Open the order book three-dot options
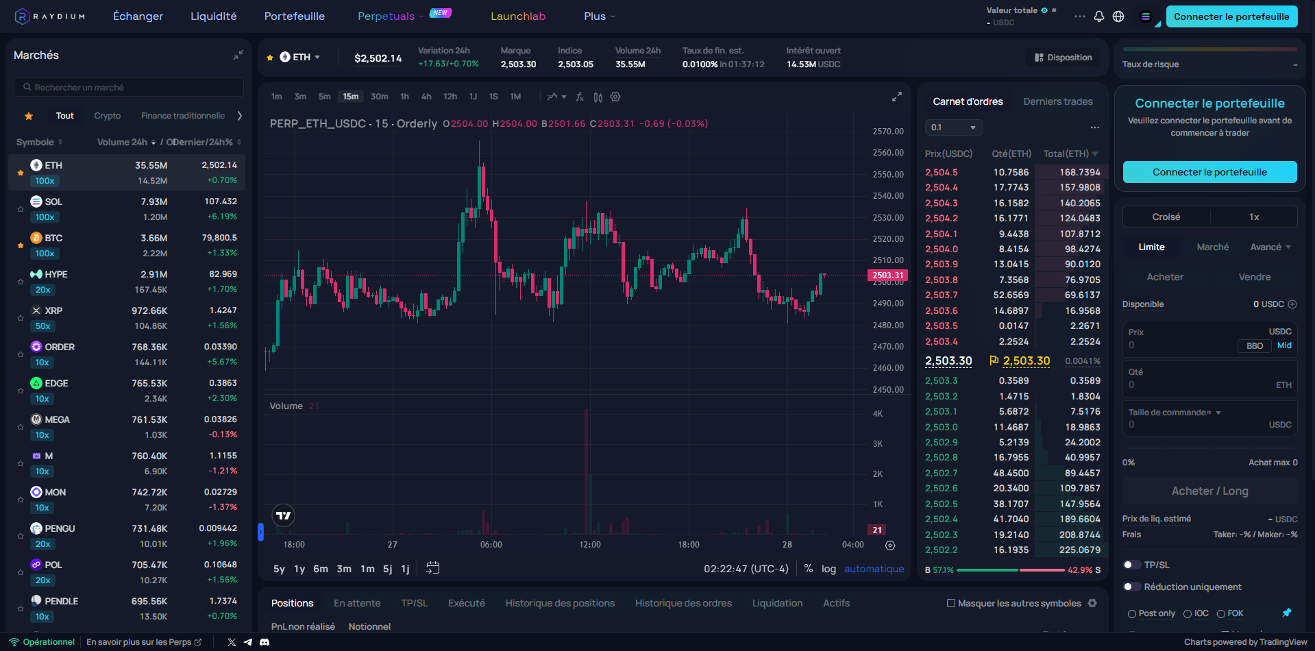Viewport: 1315px width, 651px height. coord(1095,127)
